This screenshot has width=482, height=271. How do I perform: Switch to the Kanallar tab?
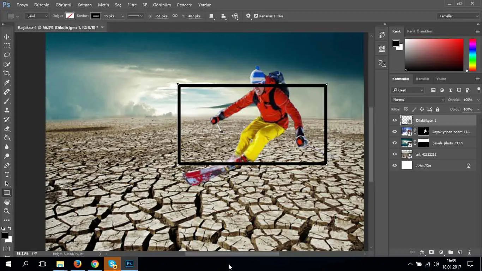tap(422, 79)
